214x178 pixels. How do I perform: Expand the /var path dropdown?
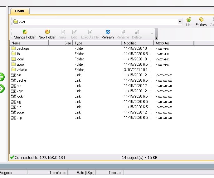180,22
